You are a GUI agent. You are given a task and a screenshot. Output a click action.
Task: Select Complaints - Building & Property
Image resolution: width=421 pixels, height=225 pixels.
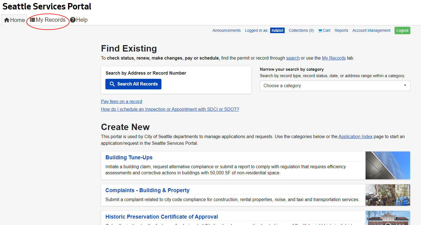tap(147, 190)
